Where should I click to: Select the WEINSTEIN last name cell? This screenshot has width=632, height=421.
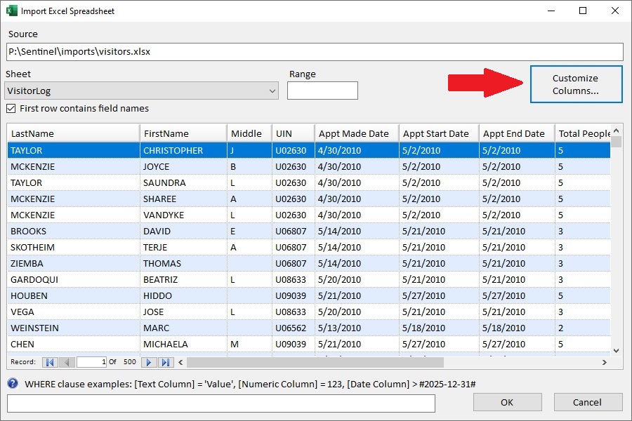tap(73, 328)
